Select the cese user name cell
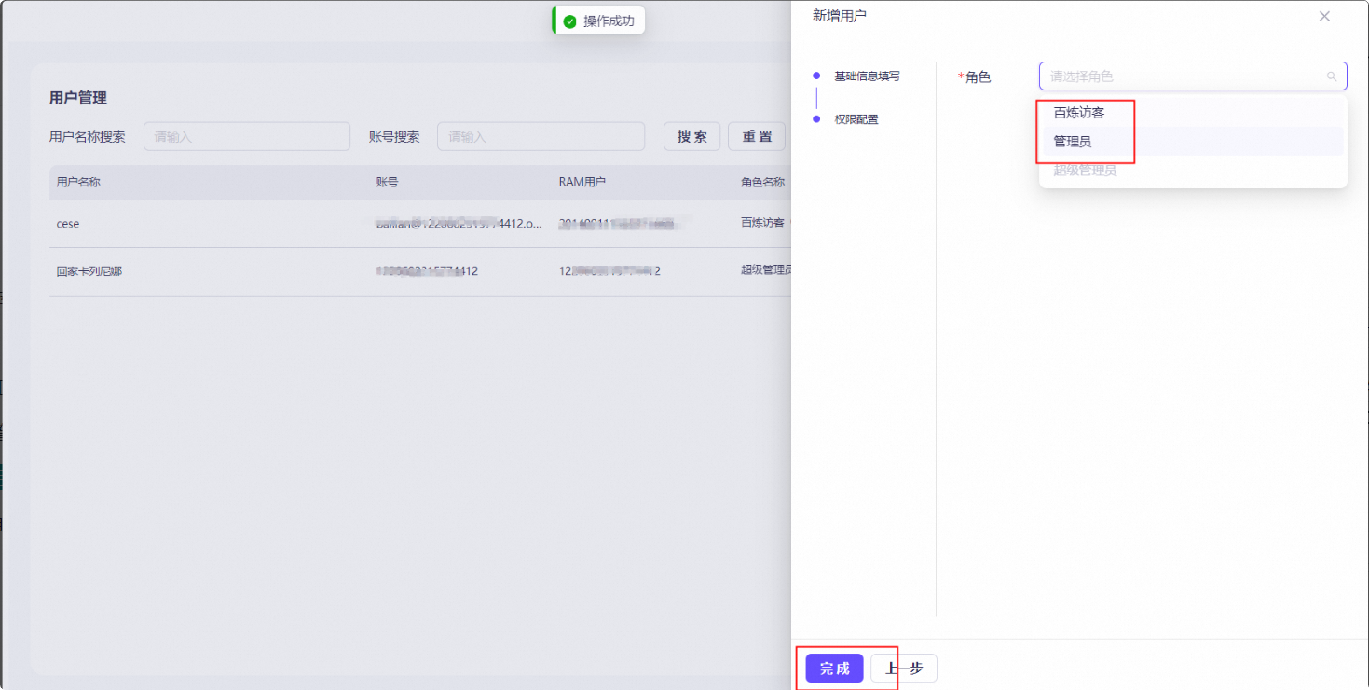 click(68, 224)
